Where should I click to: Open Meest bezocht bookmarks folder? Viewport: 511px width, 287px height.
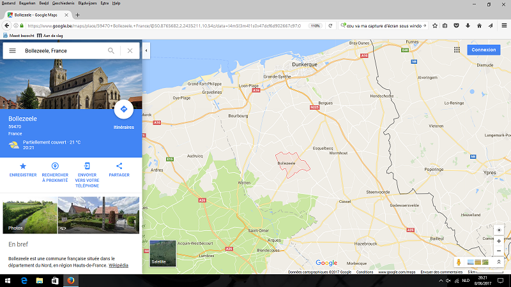click(x=19, y=36)
